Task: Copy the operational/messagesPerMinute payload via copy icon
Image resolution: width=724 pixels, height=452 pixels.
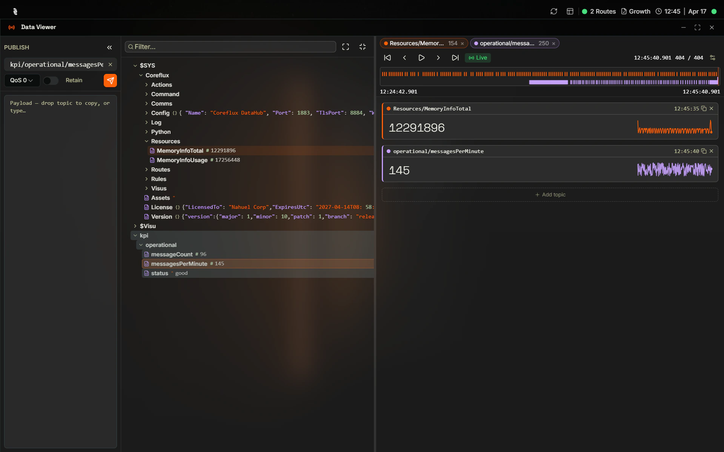Action: point(703,151)
